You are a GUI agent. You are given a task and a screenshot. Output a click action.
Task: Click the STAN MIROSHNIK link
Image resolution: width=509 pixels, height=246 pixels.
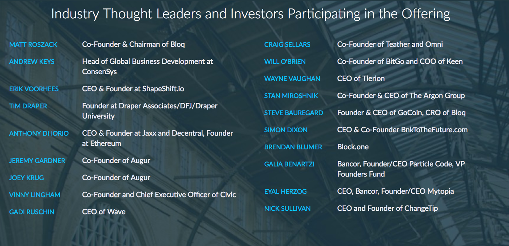(x=291, y=96)
